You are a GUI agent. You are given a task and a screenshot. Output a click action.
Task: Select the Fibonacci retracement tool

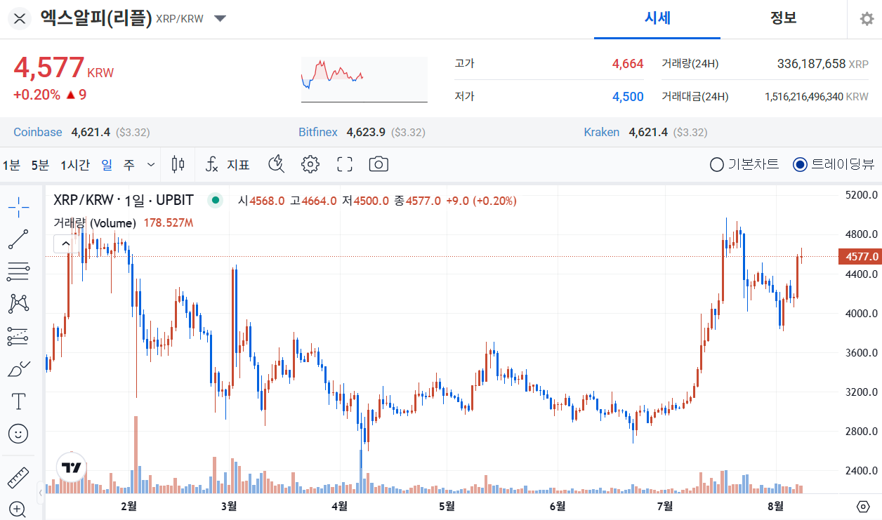tap(18, 272)
